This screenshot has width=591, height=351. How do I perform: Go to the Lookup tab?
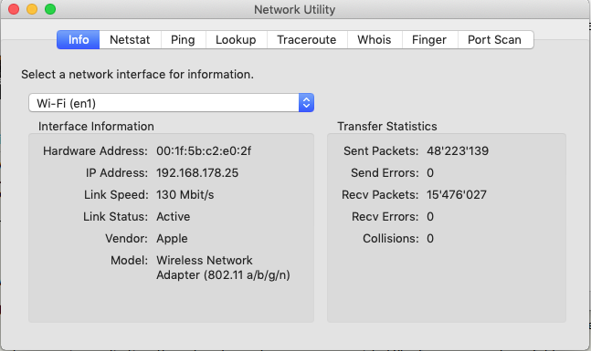click(236, 39)
